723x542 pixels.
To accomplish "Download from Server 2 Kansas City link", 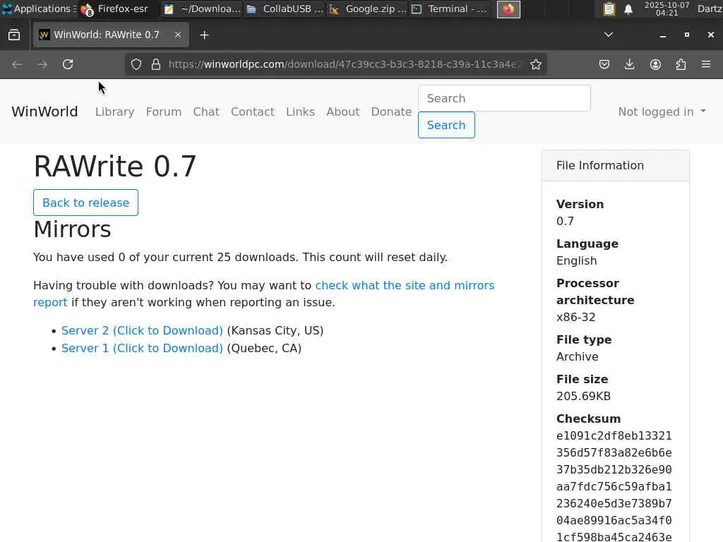I will [142, 330].
